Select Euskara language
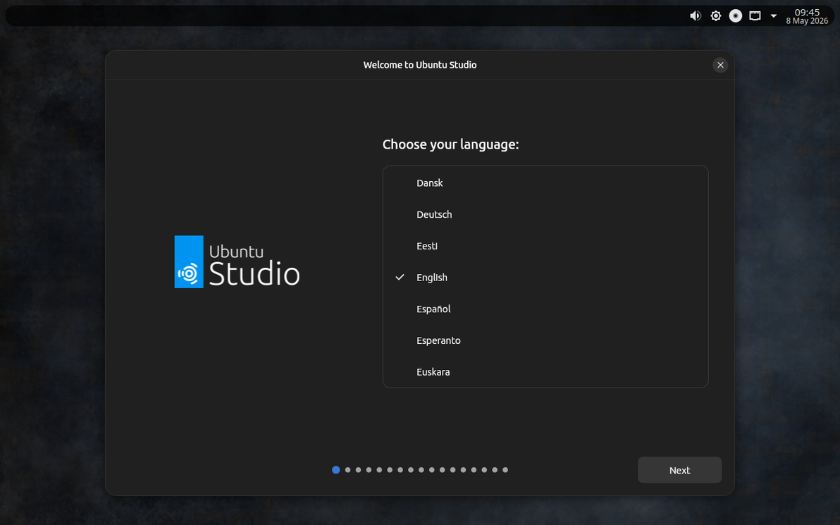The width and height of the screenshot is (840, 525). tap(545, 372)
